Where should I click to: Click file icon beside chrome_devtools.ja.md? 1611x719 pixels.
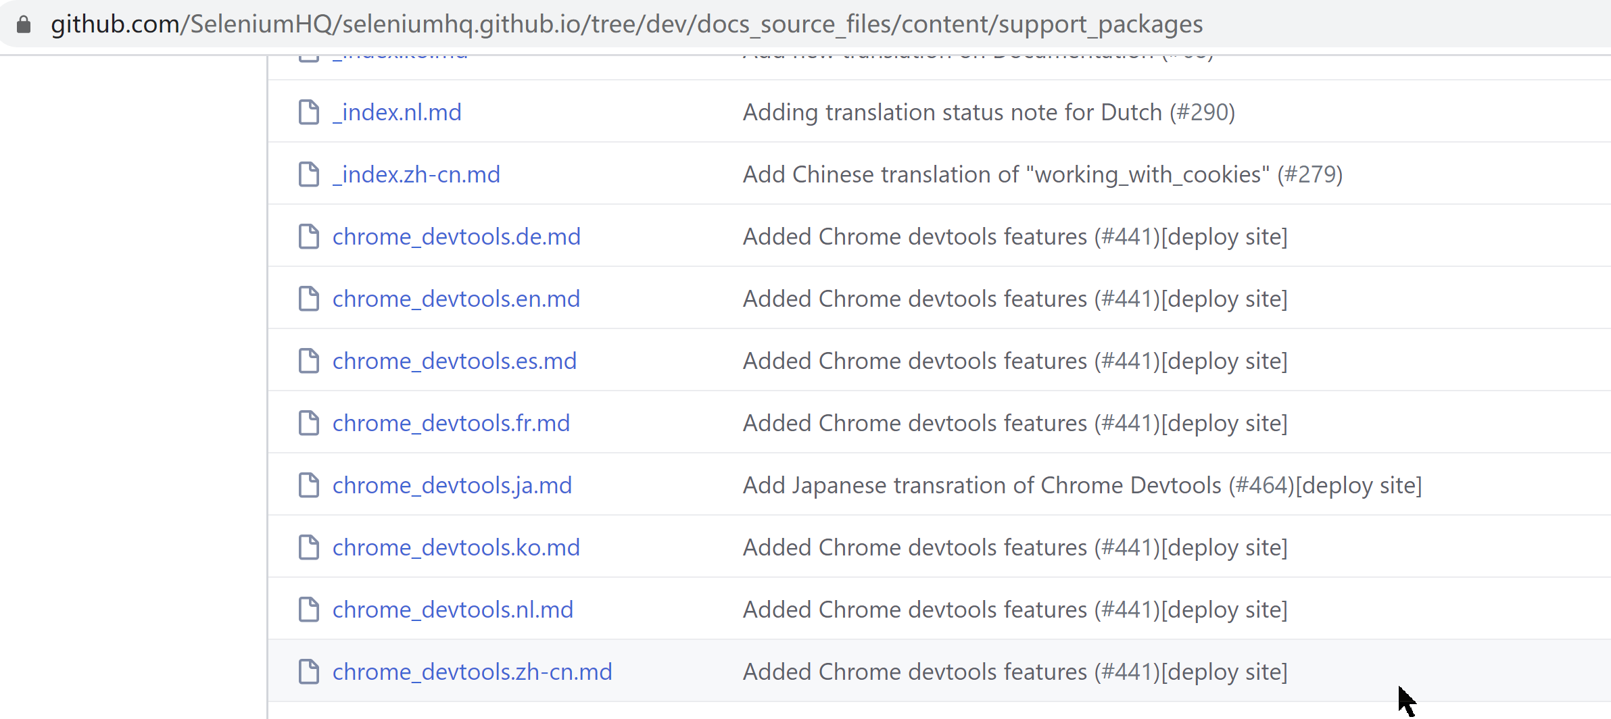[309, 485]
